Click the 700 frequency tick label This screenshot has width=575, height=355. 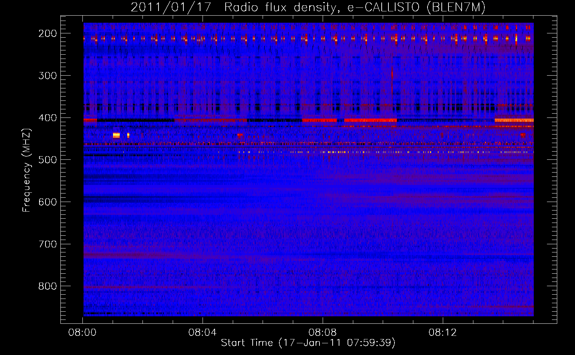click(47, 244)
